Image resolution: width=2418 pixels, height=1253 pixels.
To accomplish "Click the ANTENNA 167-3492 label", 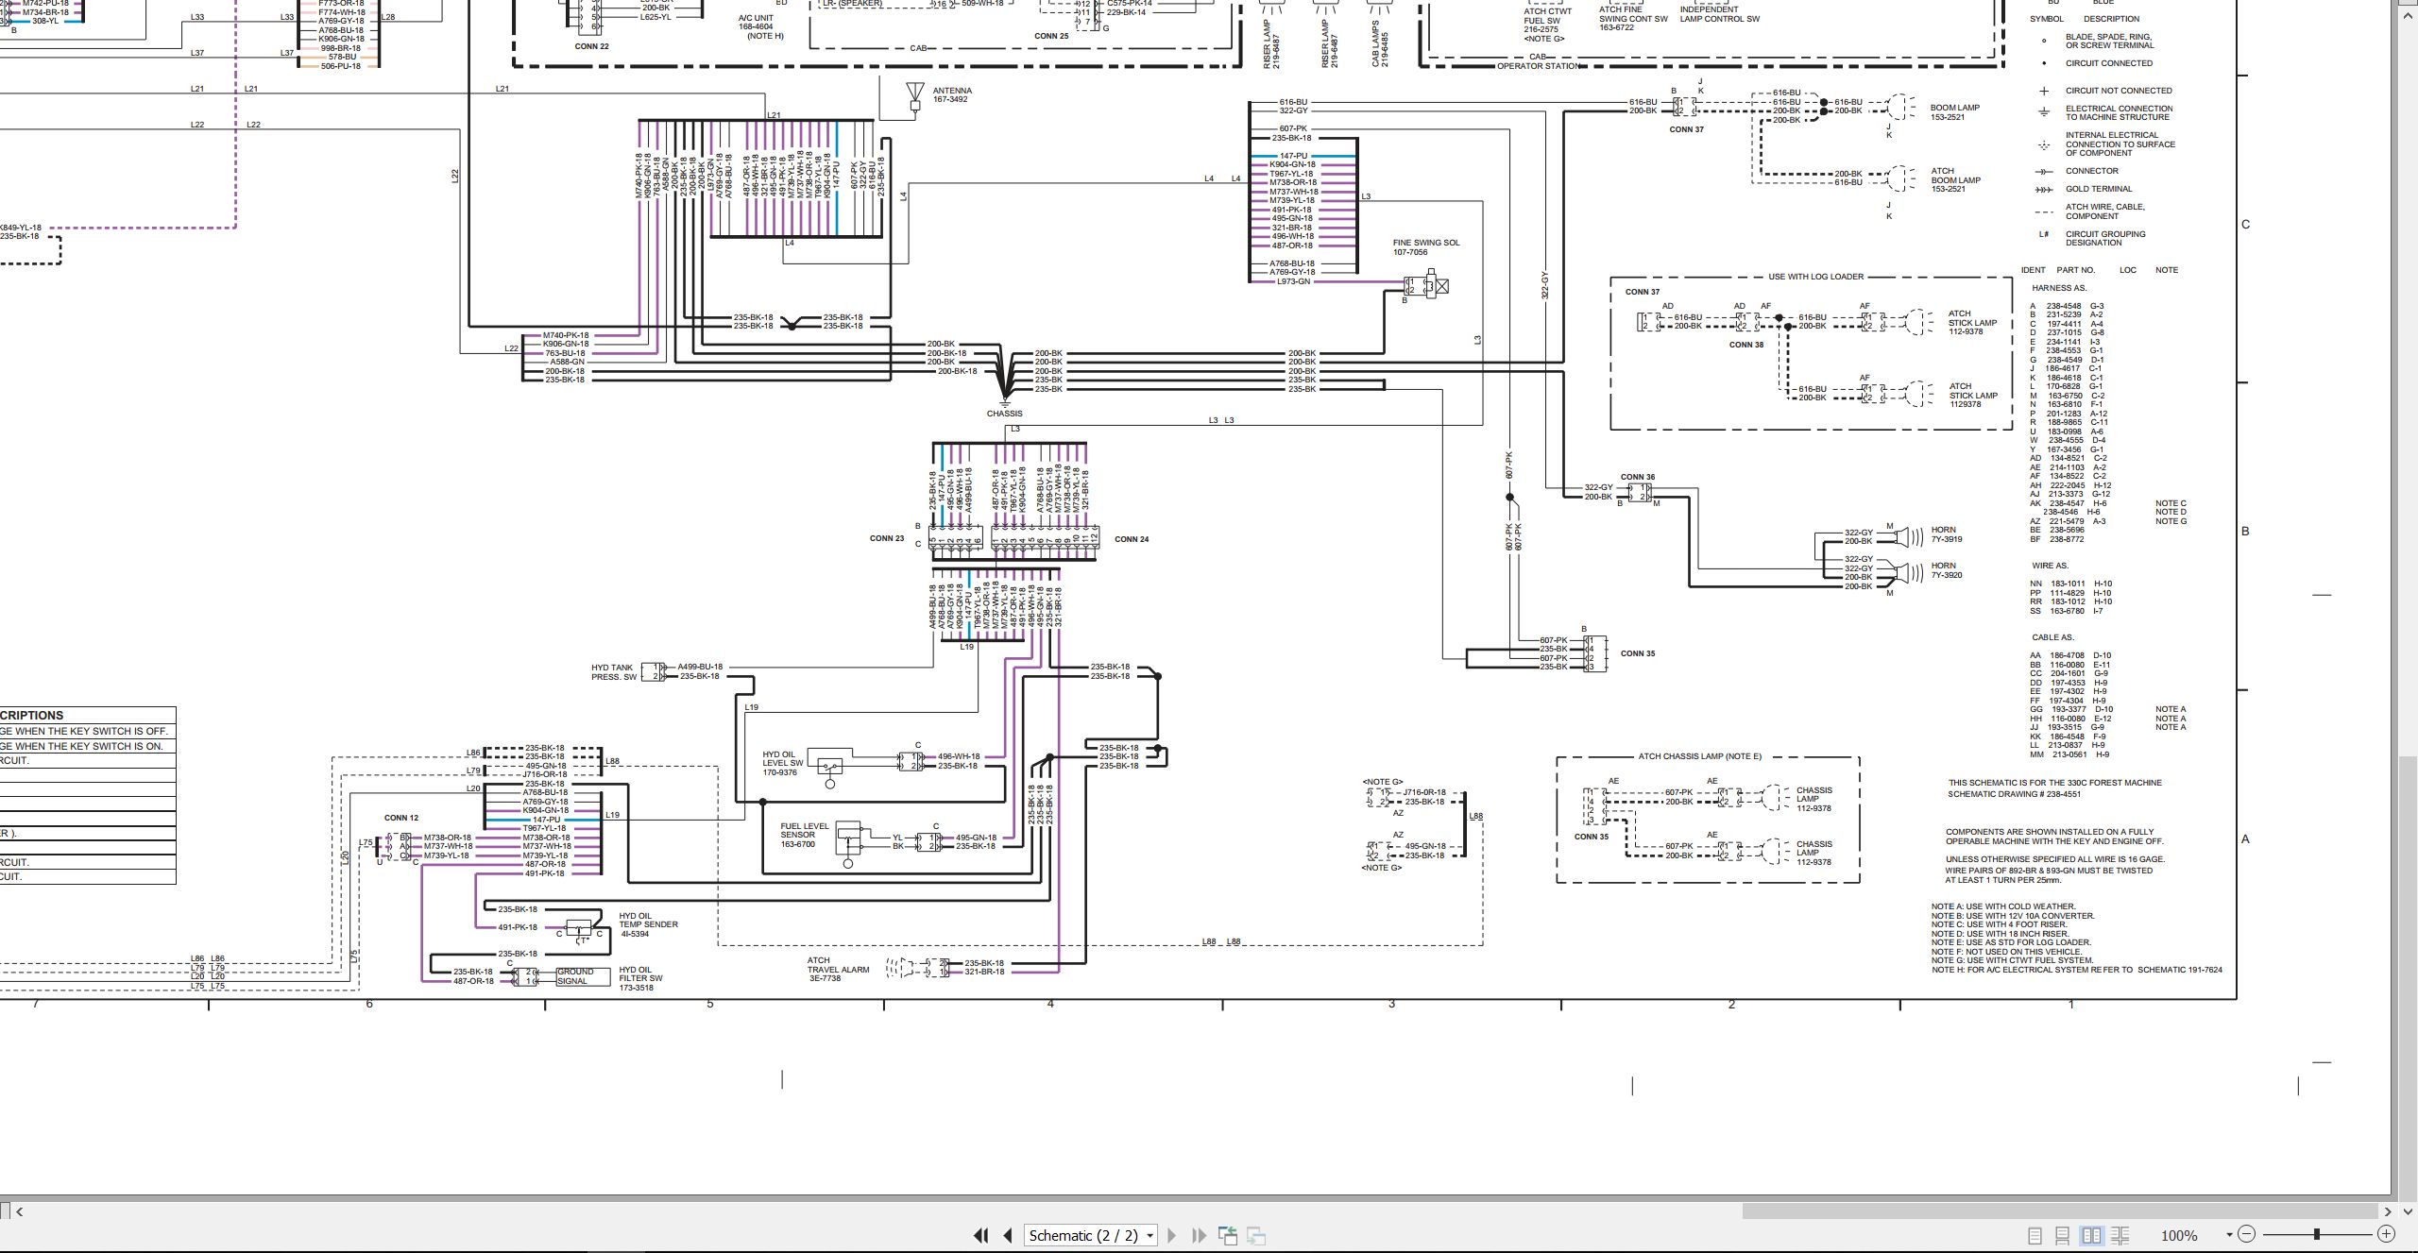I will 952,94.
